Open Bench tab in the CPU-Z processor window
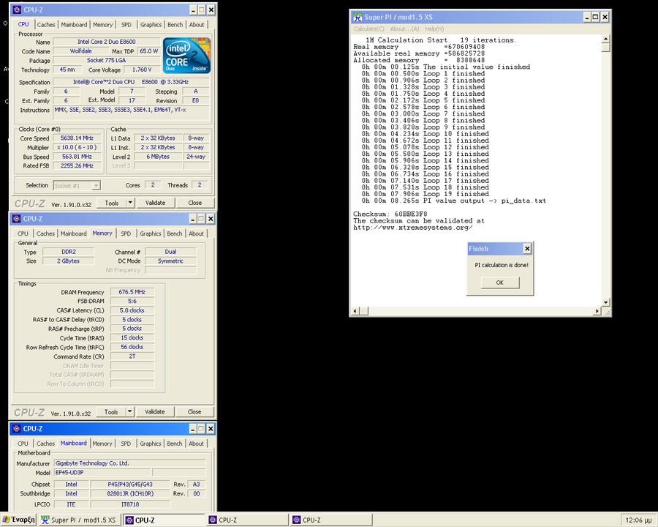This screenshot has width=658, height=527. pos(175,25)
